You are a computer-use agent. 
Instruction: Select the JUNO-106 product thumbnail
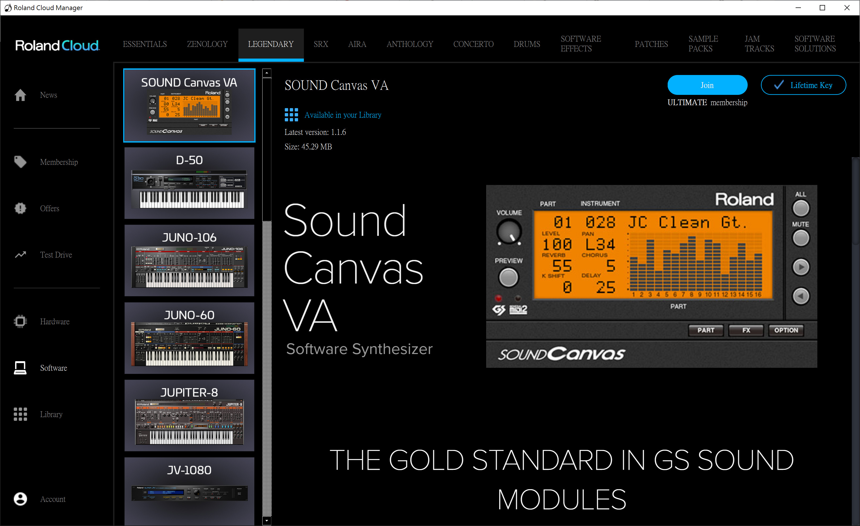pos(189,260)
